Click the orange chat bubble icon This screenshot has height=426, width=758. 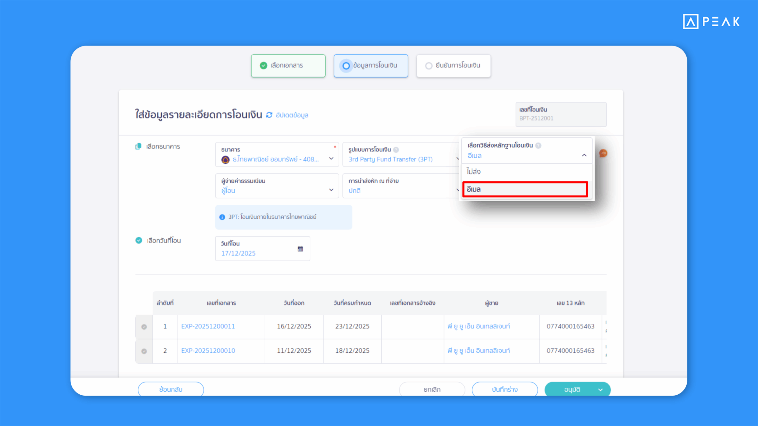(603, 153)
